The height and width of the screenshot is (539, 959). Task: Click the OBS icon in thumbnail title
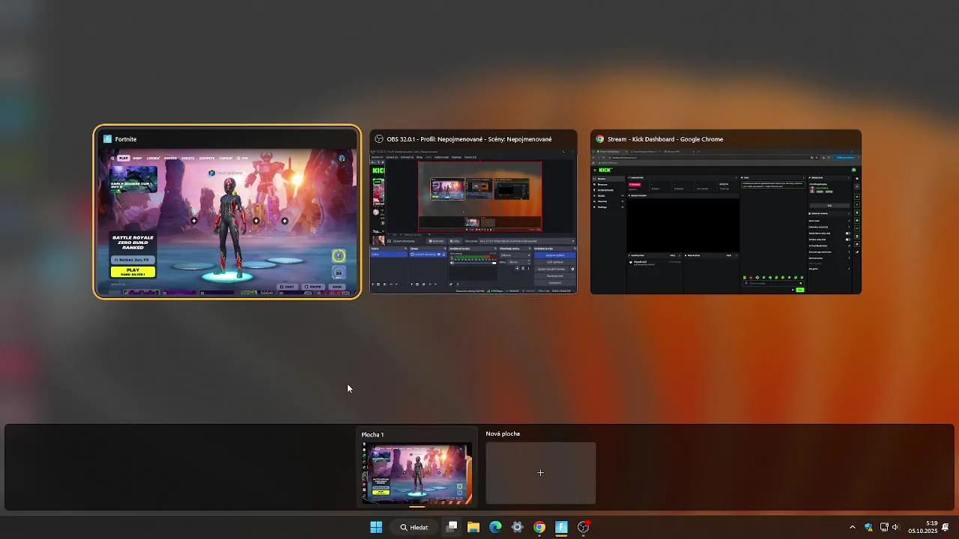tap(379, 138)
